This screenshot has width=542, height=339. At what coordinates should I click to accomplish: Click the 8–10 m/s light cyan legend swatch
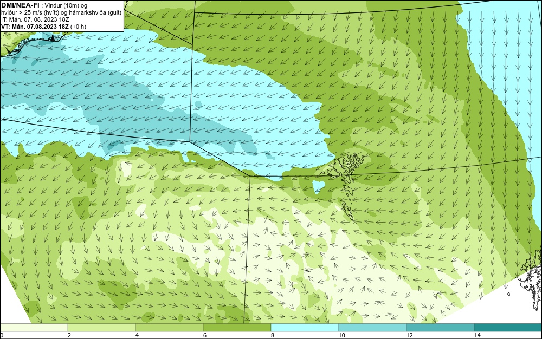(x=305, y=328)
